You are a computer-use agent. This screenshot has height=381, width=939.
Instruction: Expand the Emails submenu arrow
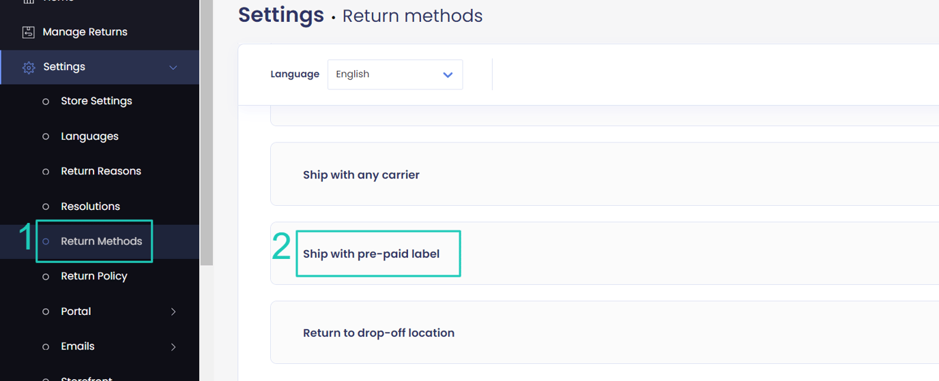(173, 347)
